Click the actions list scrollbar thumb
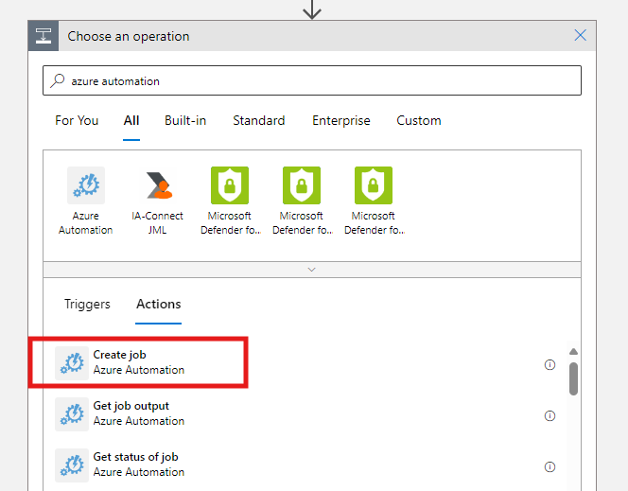Screen dimensions: 628x491 tap(573, 377)
